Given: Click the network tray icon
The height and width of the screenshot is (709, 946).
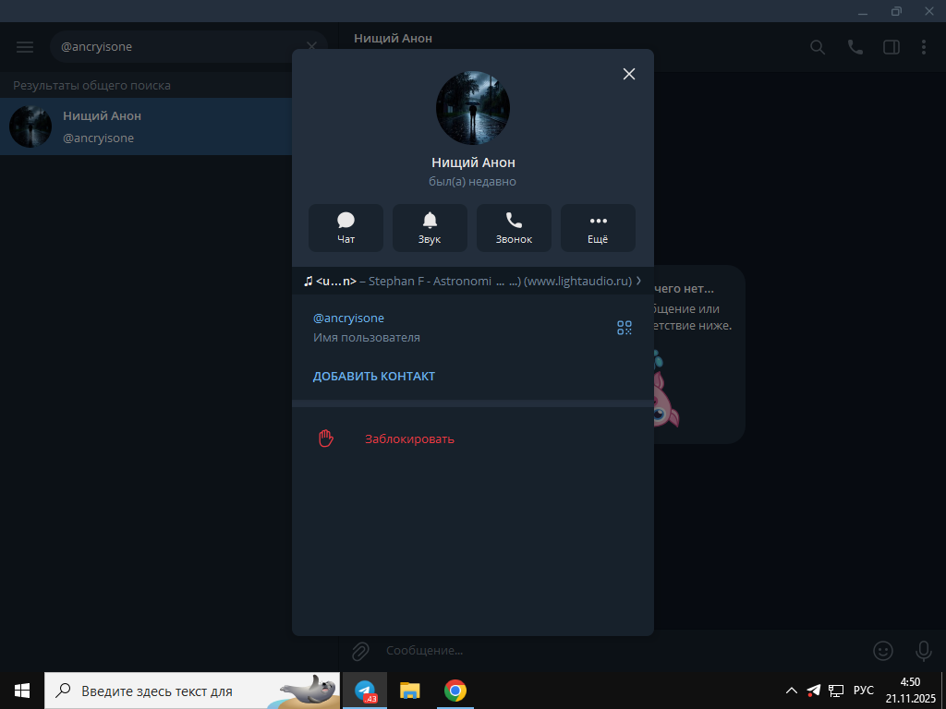Looking at the screenshot, I should click(x=835, y=691).
